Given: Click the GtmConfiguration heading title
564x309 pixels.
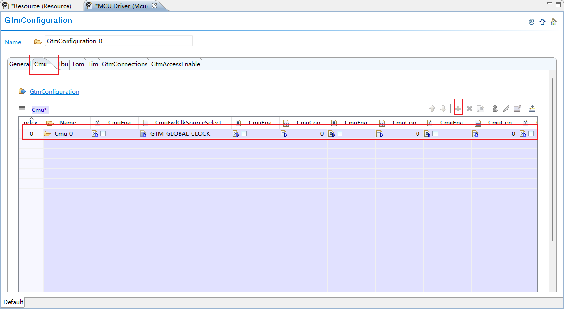Looking at the screenshot, I should [x=38, y=21].
